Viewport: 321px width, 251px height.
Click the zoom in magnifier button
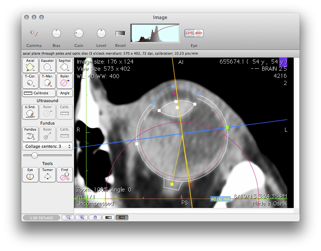[82, 217]
